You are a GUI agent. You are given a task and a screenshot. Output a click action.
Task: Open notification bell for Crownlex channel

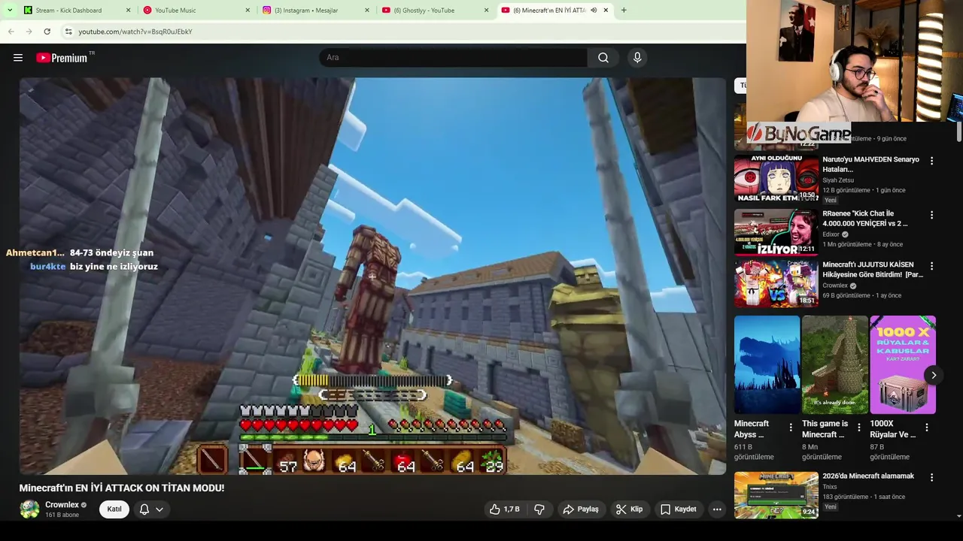point(144,509)
